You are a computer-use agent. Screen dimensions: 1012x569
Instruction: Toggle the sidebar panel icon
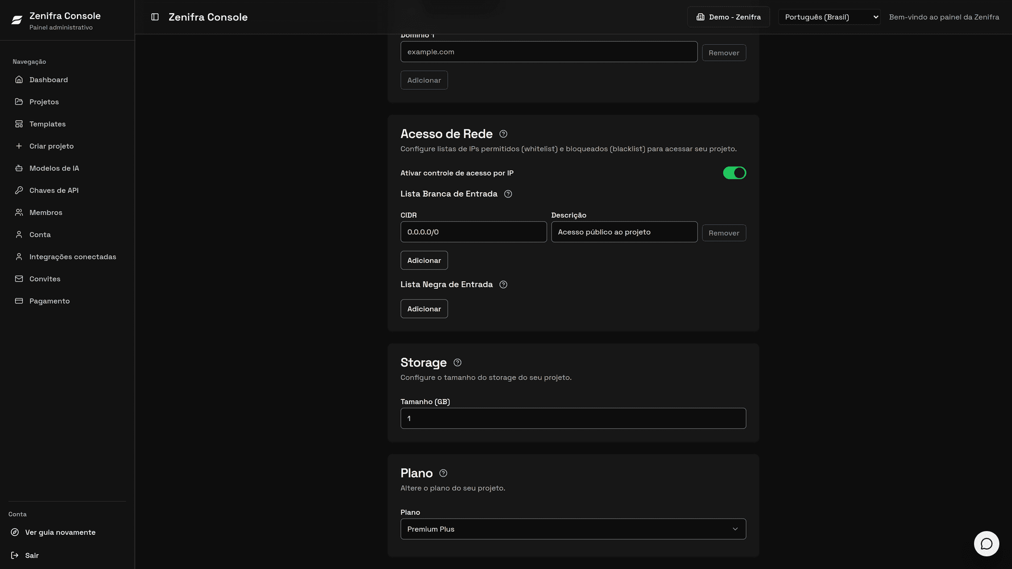click(155, 17)
